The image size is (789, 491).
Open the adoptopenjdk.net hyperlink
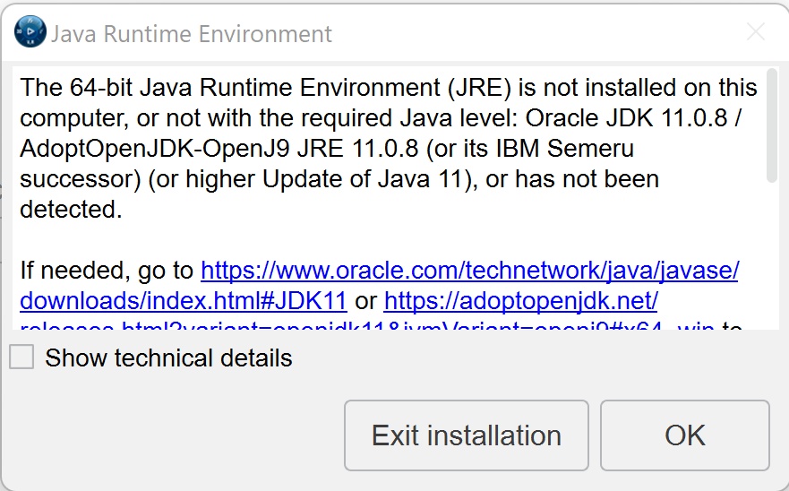520,299
